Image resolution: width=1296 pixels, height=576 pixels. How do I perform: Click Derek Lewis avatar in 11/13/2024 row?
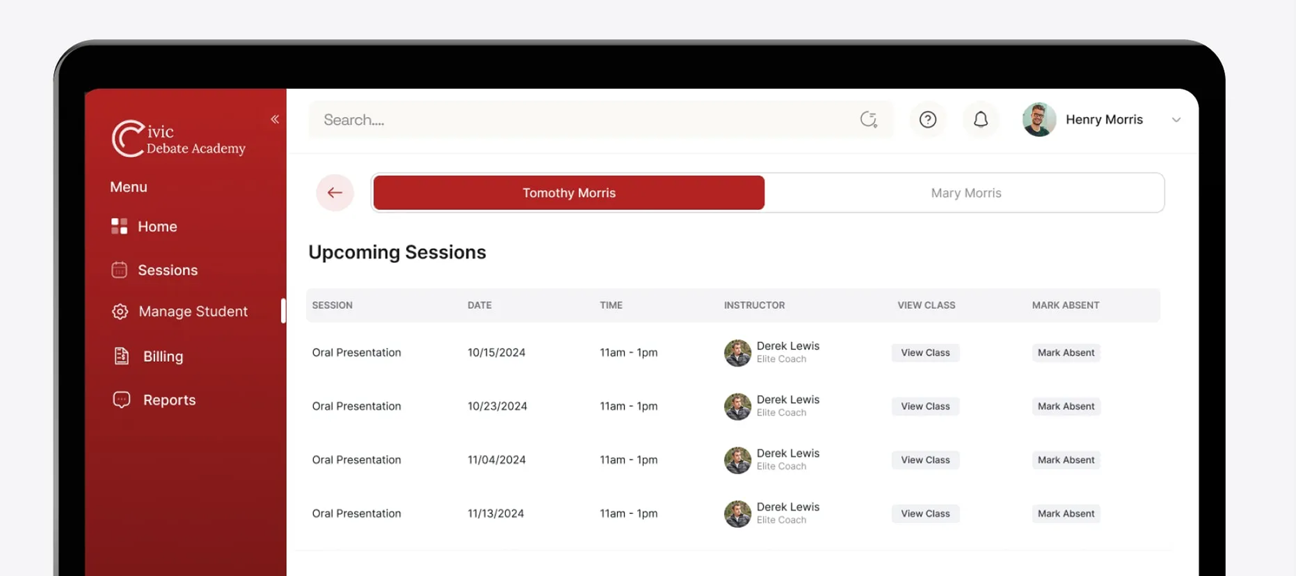pos(737,514)
